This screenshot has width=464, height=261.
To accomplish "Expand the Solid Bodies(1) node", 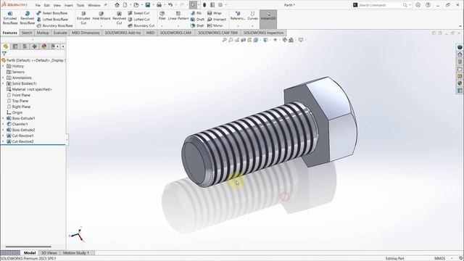I will tap(3, 83).
